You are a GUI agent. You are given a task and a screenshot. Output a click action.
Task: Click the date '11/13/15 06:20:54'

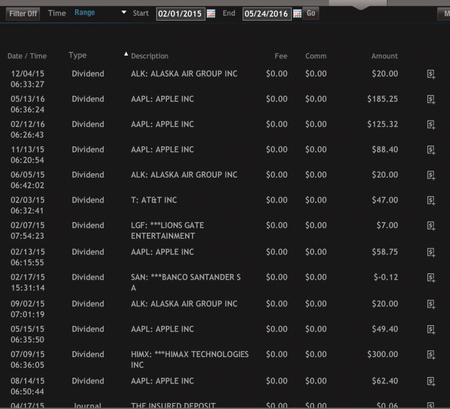click(x=27, y=155)
